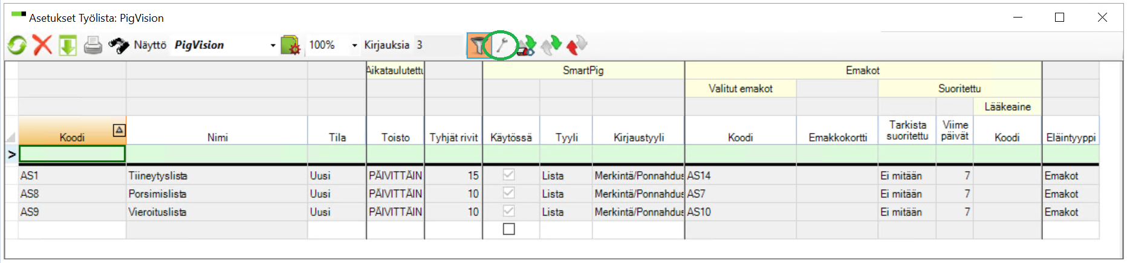
Task: Click the printer icon
Action: point(93,45)
